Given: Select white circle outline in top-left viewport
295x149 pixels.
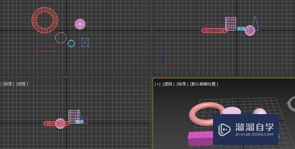Looking at the screenshot, I should (61, 38).
